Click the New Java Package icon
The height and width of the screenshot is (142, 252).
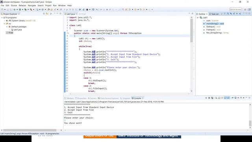(x=37, y=9)
